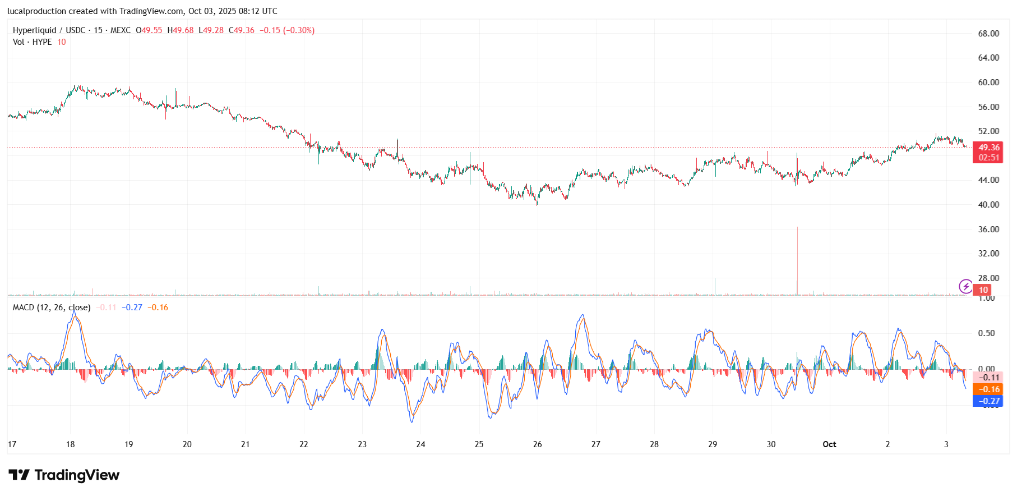Click the Oct label on the time axis

[829, 444]
